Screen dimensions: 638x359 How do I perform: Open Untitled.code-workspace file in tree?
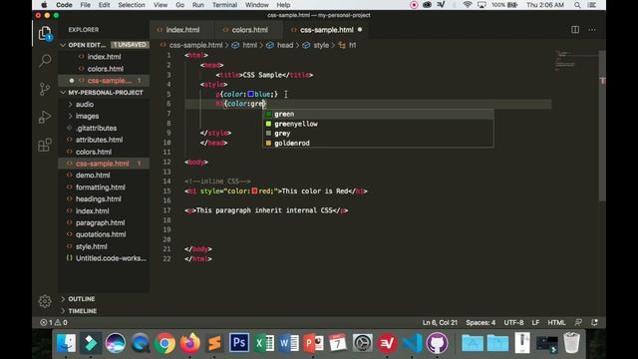click(111, 258)
